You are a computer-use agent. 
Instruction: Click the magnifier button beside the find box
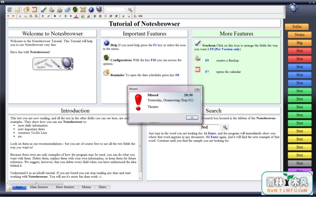tap(225, 127)
